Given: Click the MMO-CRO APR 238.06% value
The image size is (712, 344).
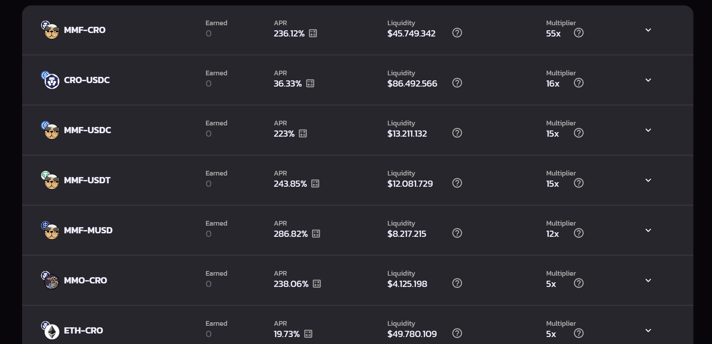Looking at the screenshot, I should (291, 284).
